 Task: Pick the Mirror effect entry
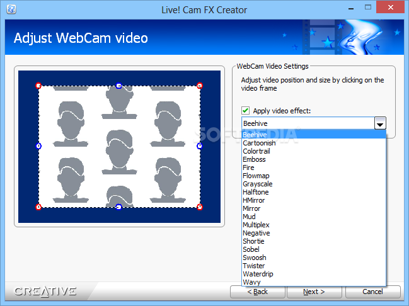point(314,208)
